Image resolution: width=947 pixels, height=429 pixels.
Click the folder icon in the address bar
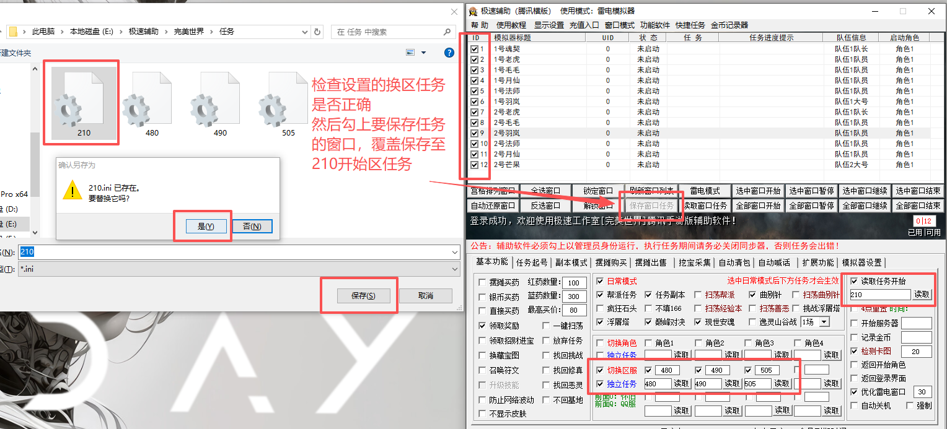(x=13, y=32)
